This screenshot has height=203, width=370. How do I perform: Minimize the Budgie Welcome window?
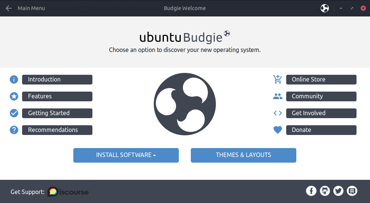[x=341, y=8]
